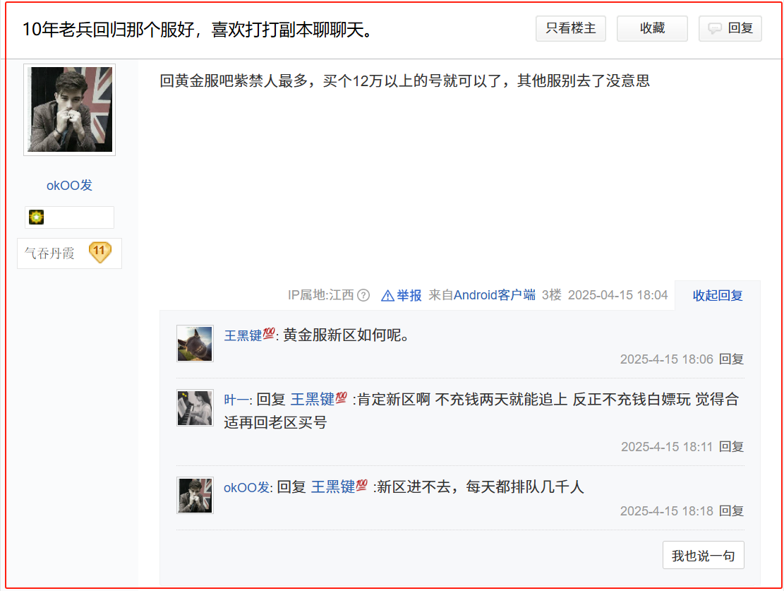The image size is (784, 591).
Task: Reply to the 18:06 comment
Action: pos(732,359)
